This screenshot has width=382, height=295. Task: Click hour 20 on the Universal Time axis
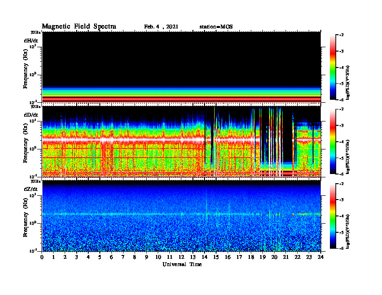tap(274, 257)
